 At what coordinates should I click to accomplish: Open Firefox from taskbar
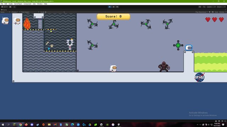tap(26, 125)
